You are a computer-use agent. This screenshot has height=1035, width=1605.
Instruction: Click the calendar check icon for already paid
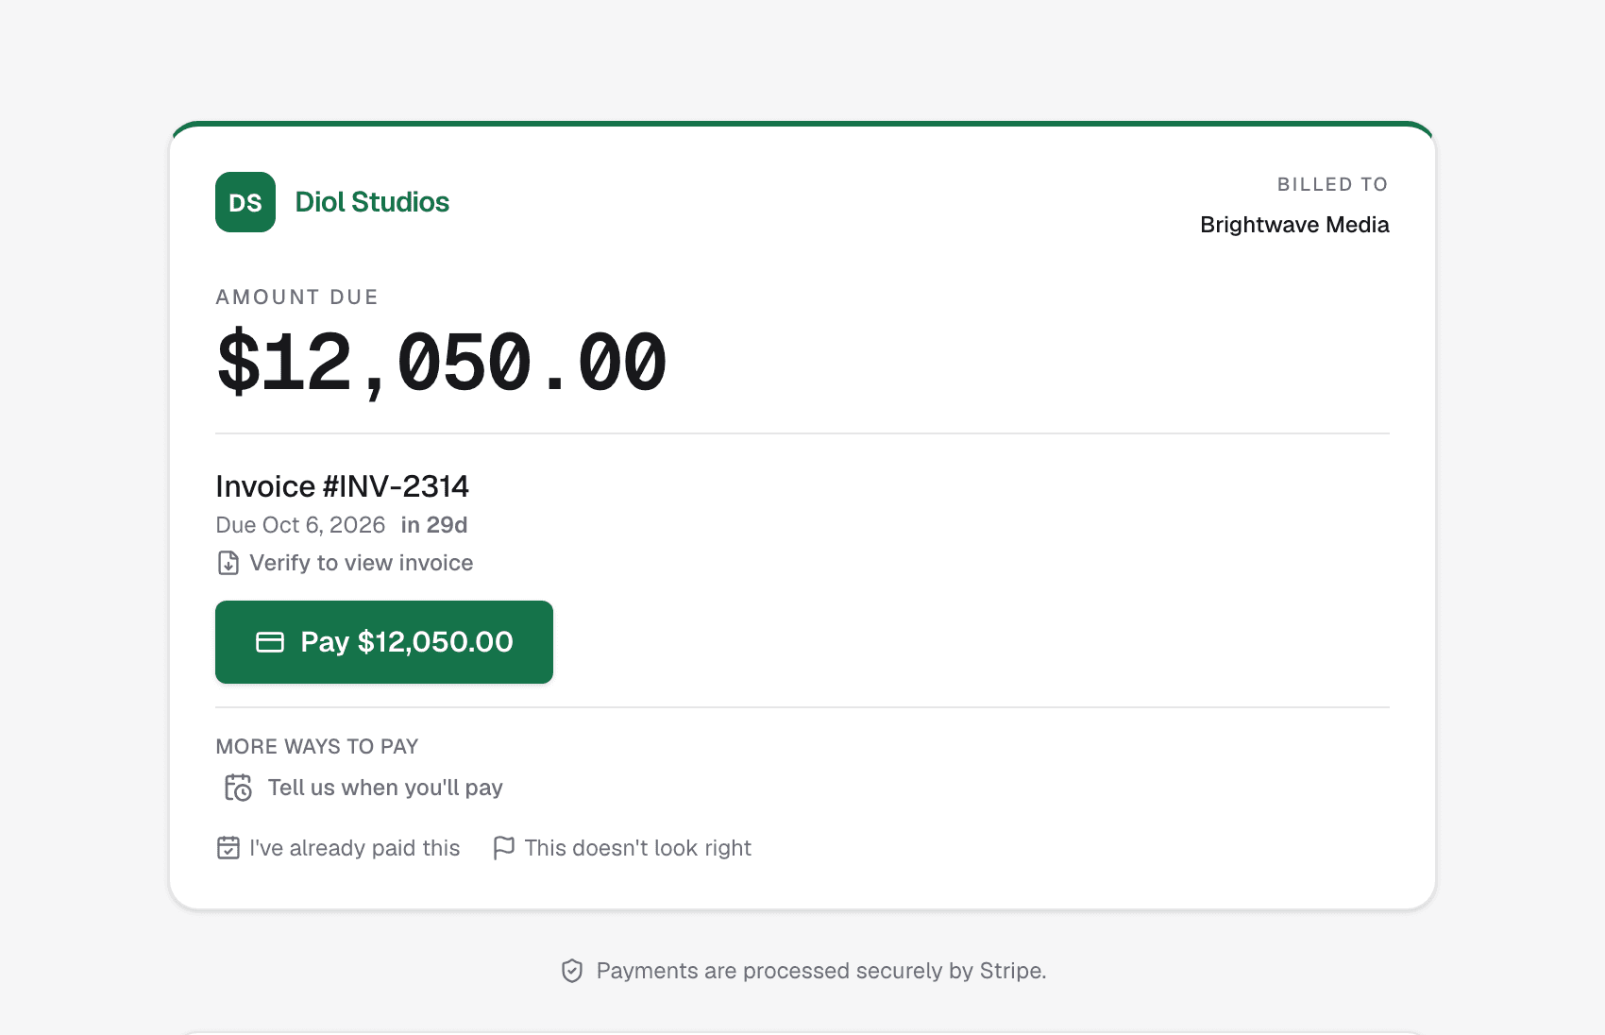[x=228, y=848]
